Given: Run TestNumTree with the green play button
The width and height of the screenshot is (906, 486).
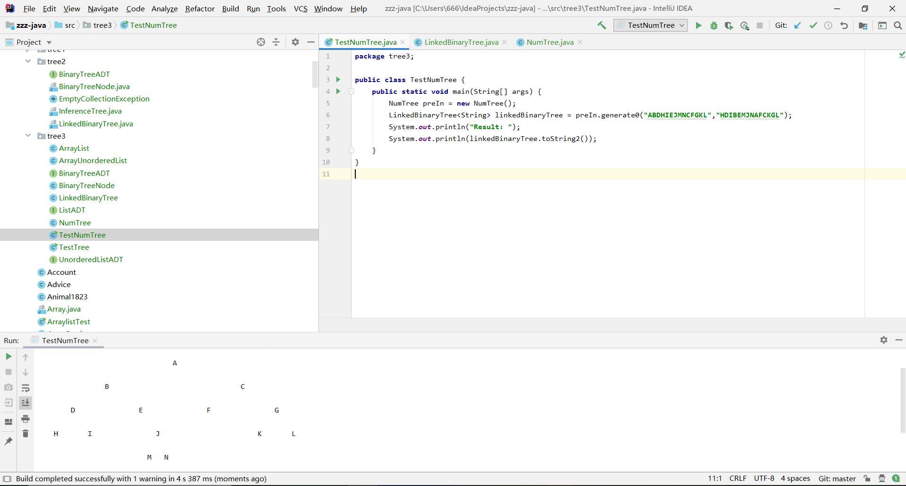Looking at the screenshot, I should click(x=698, y=25).
